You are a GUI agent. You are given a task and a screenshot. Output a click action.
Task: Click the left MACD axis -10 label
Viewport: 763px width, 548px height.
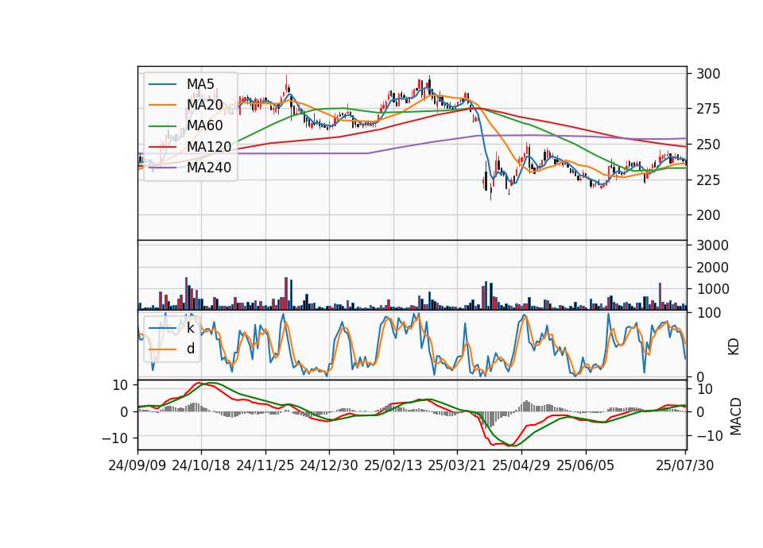[x=114, y=438]
